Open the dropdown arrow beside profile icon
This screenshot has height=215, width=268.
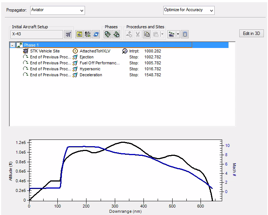coord(178,34)
